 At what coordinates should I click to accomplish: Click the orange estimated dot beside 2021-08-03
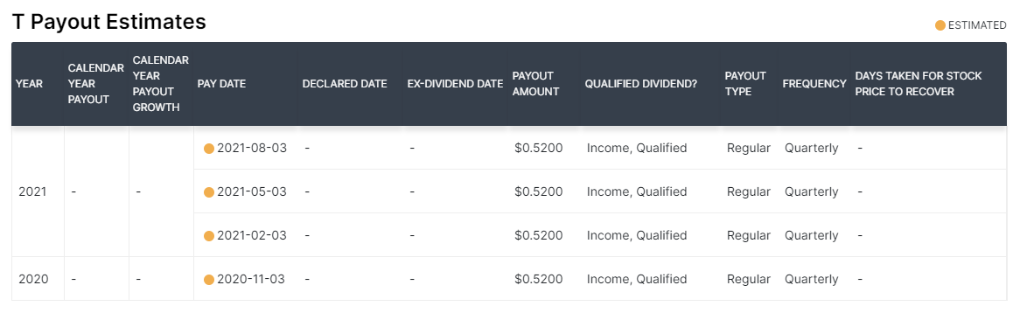pyautogui.click(x=209, y=149)
